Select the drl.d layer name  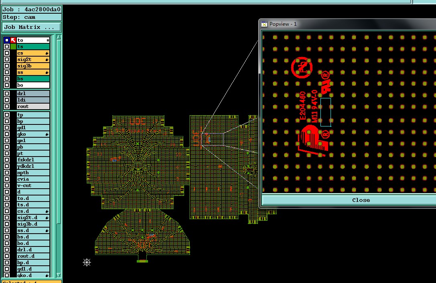(33, 250)
